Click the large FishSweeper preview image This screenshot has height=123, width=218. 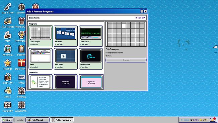(126, 34)
